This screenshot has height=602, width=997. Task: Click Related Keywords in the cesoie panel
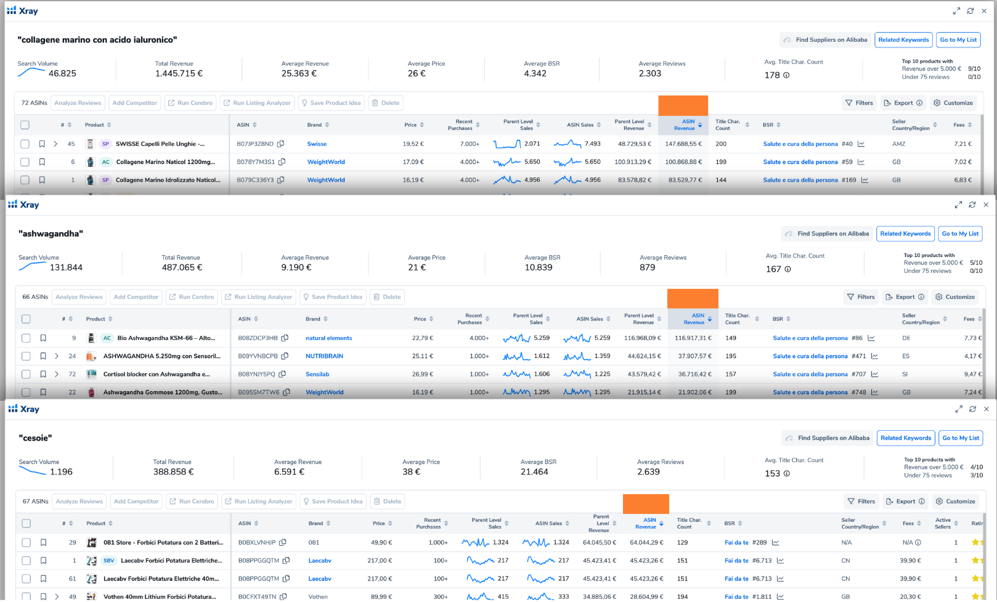click(x=905, y=438)
